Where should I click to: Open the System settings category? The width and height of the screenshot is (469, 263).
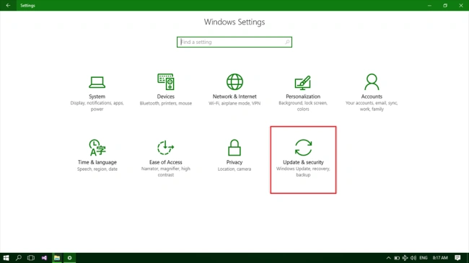(97, 93)
